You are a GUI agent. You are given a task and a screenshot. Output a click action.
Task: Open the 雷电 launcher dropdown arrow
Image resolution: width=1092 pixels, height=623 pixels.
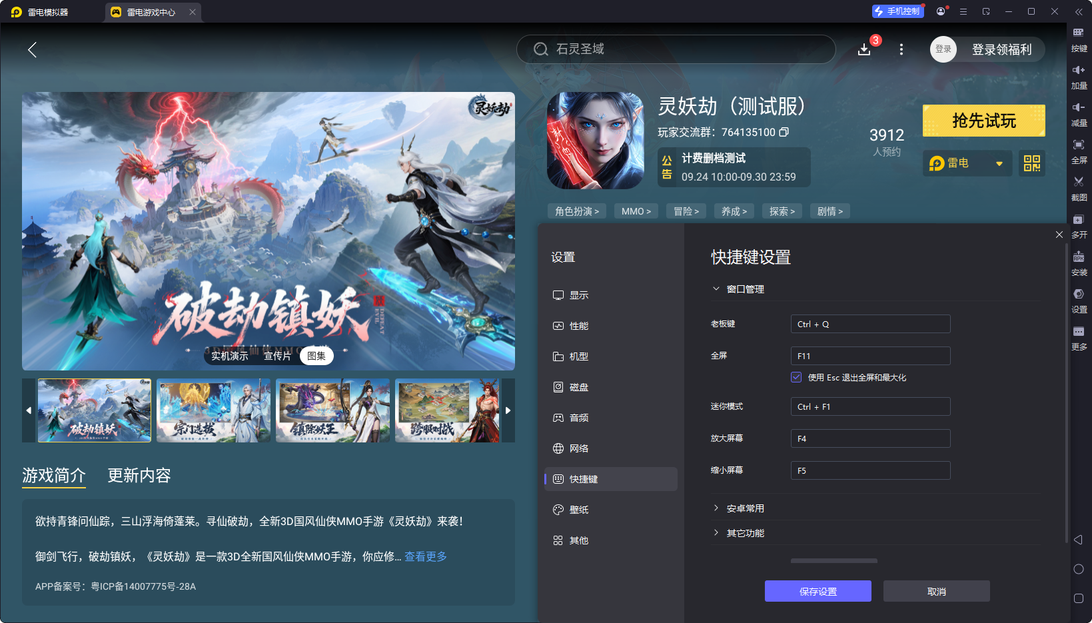pos(999,163)
